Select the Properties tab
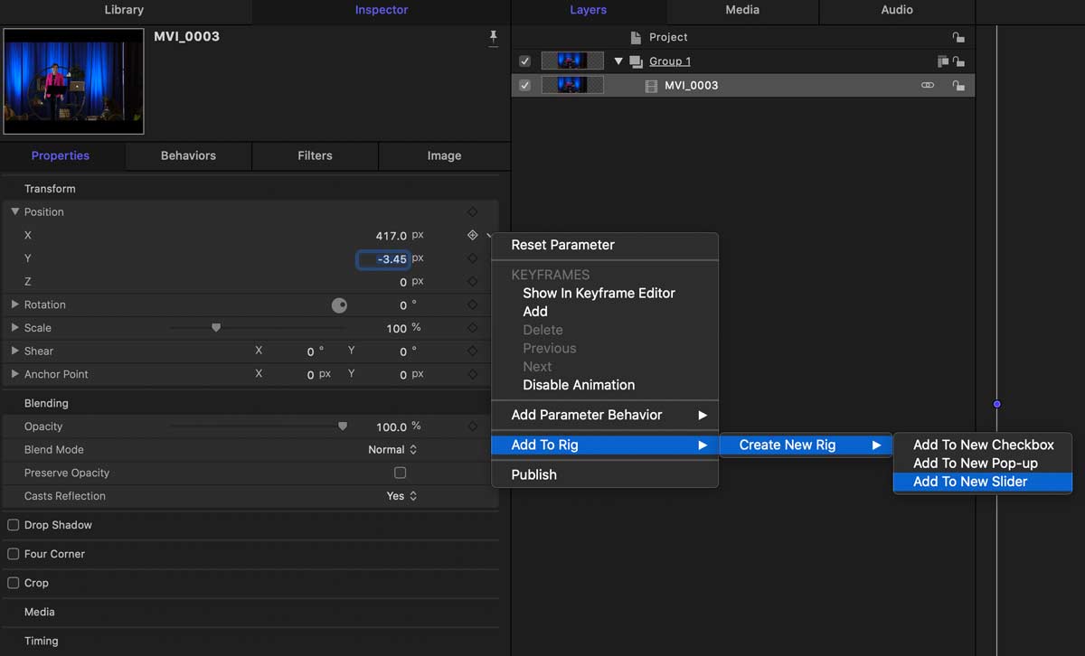This screenshot has width=1085, height=656. click(61, 155)
